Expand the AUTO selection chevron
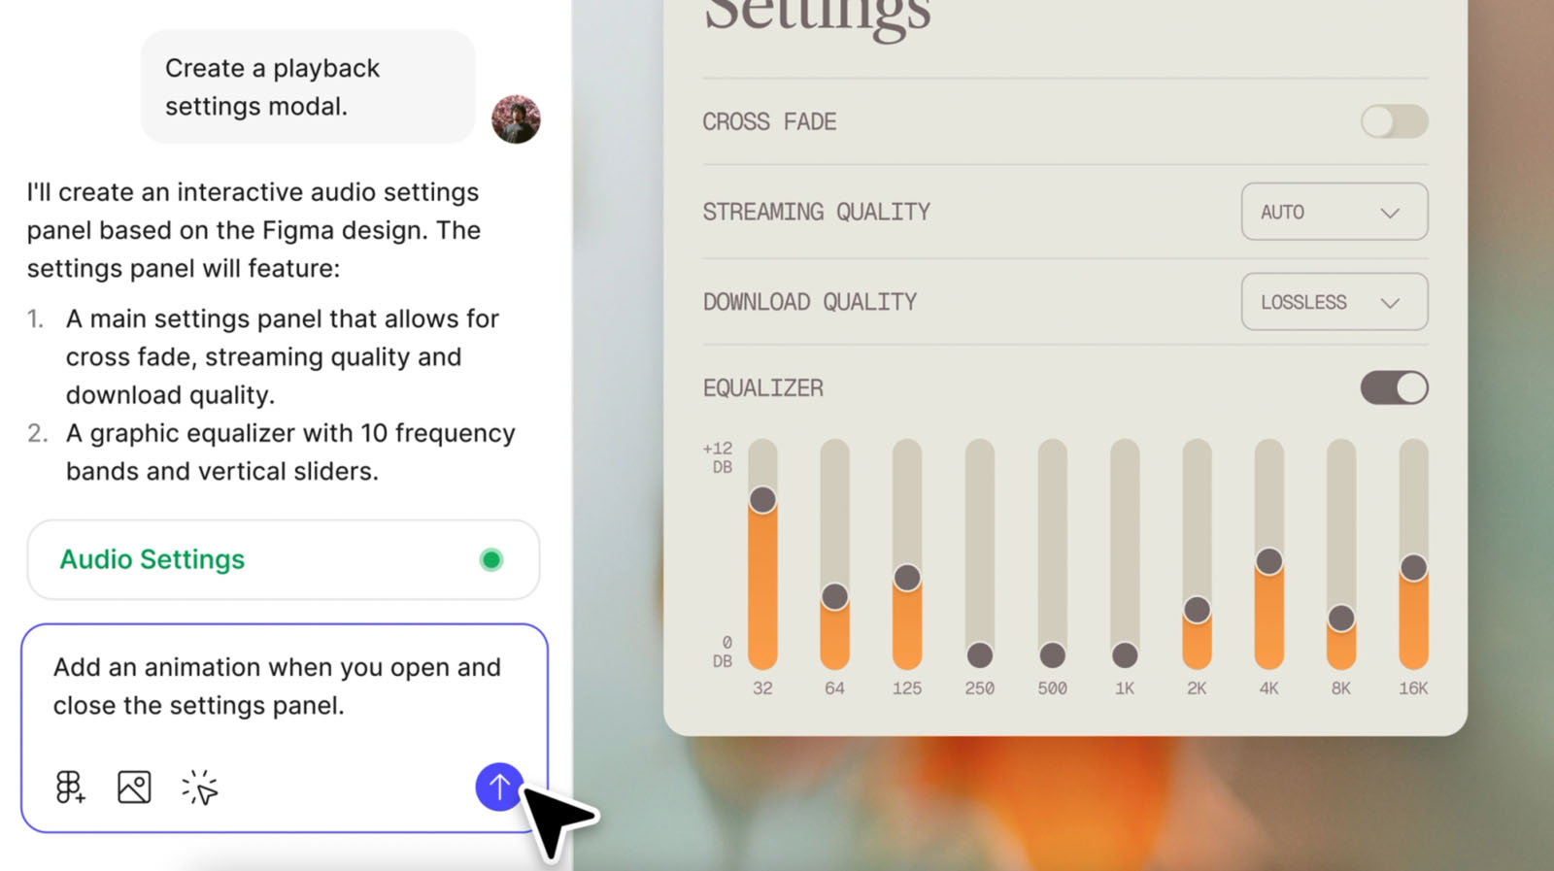Image resolution: width=1554 pixels, height=871 pixels. 1391,212
